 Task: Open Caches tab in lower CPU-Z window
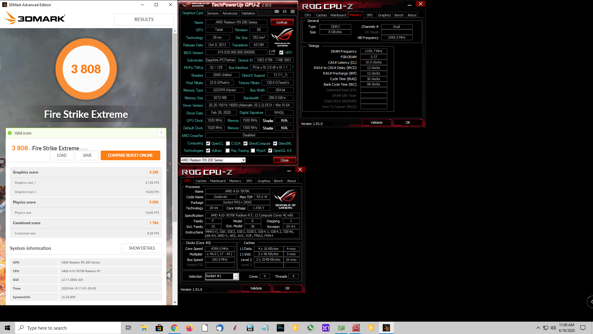click(x=201, y=181)
